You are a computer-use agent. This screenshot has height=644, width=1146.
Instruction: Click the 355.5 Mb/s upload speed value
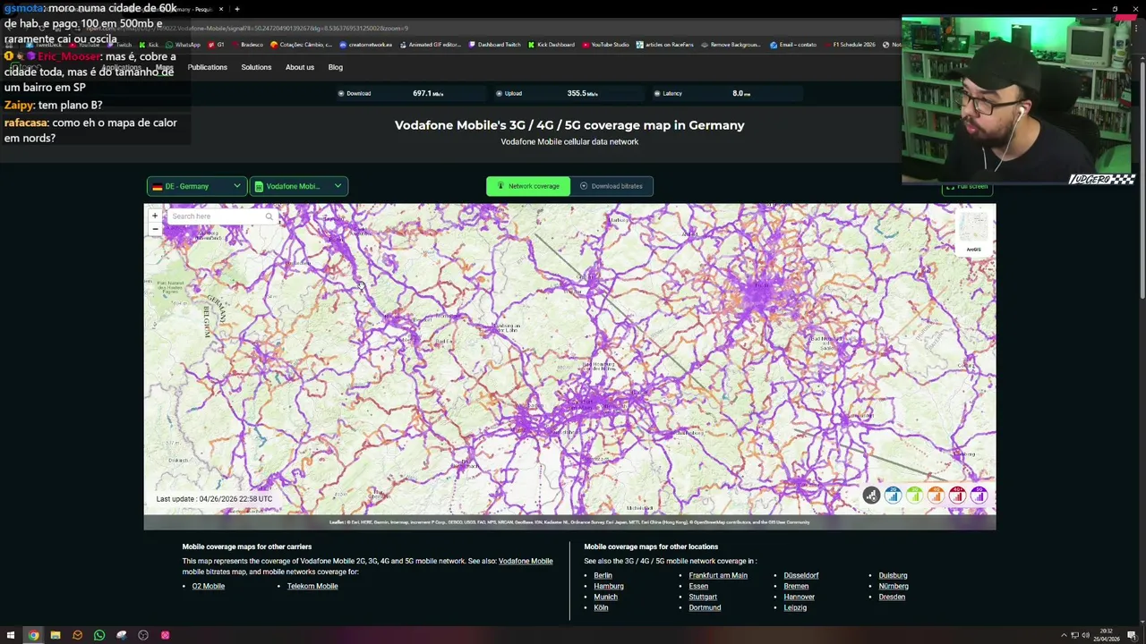(582, 93)
